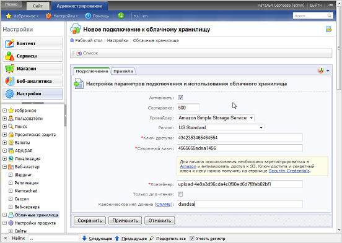The width and height of the screenshot is (342, 243).
Task: Expand the Поиск tree node
Action: (4, 127)
